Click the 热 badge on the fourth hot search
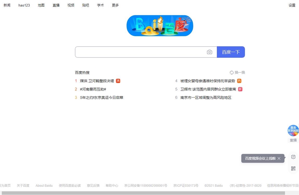Viewport: 299px width, 195px height. click(239, 81)
